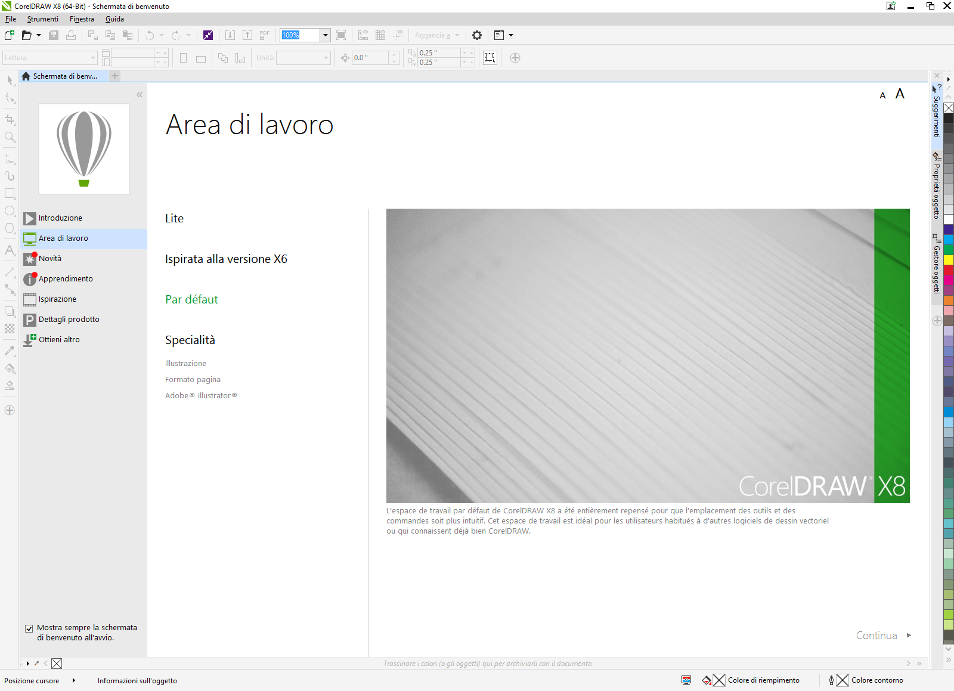Click the Open file folder icon
954x691 pixels.
click(26, 35)
